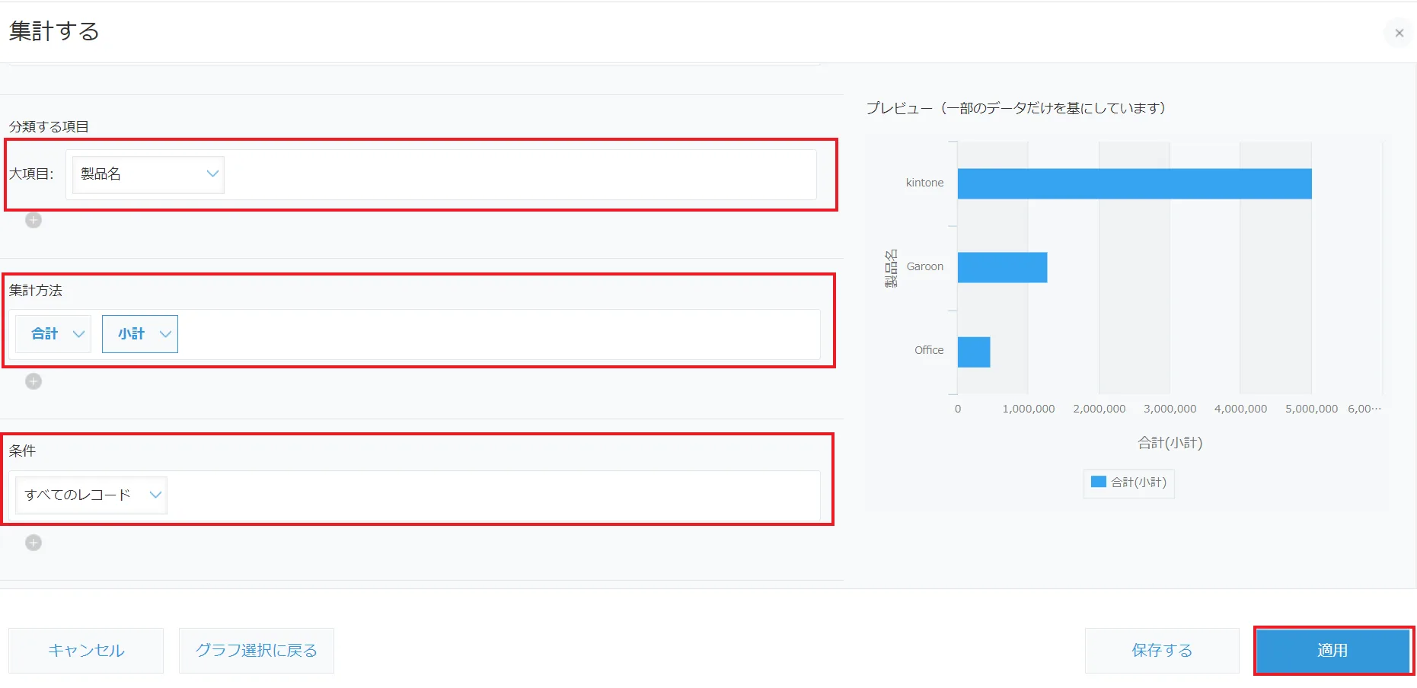1417x688 pixels.
Task: Open the すべてのレコード condition dropdown
Action: click(x=91, y=495)
